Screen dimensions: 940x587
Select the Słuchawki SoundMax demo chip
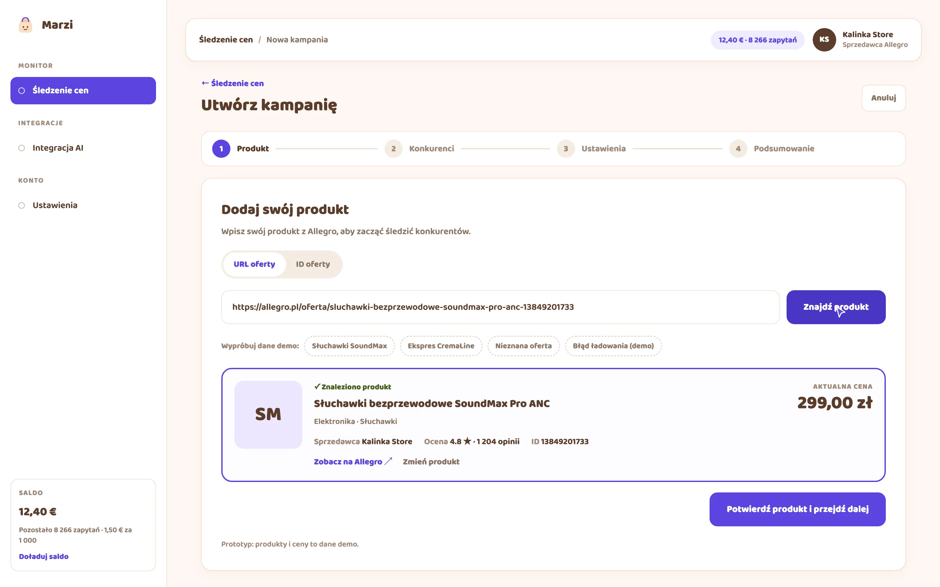pyautogui.click(x=349, y=346)
